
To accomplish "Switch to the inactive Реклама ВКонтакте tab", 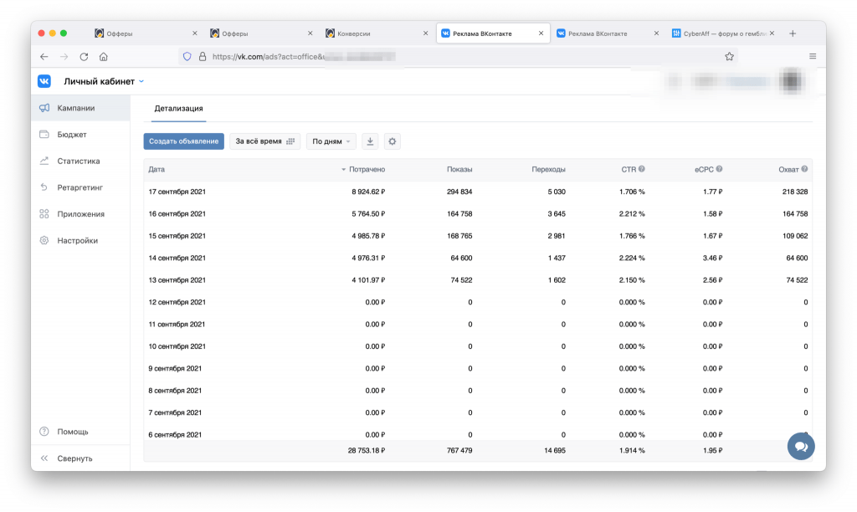I will [607, 33].
